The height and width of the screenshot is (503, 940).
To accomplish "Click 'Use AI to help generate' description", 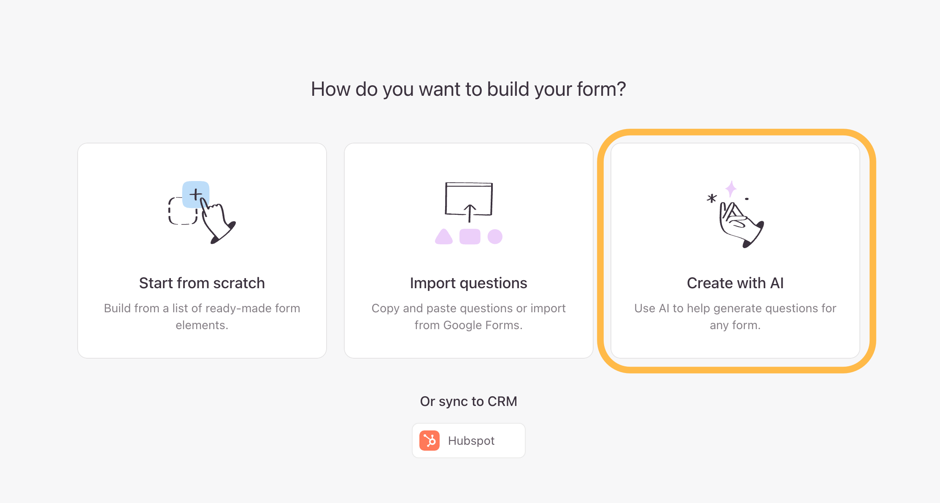I will click(x=735, y=316).
